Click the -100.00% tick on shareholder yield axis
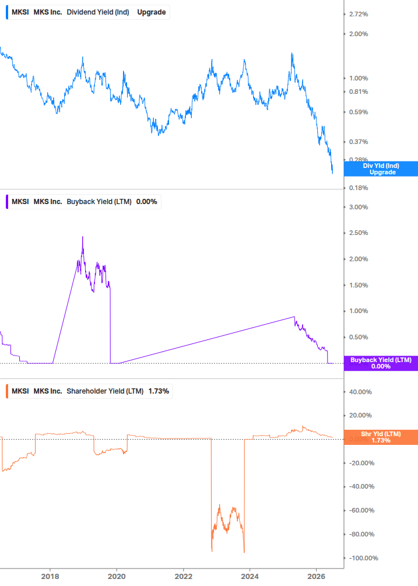 tap(363, 559)
